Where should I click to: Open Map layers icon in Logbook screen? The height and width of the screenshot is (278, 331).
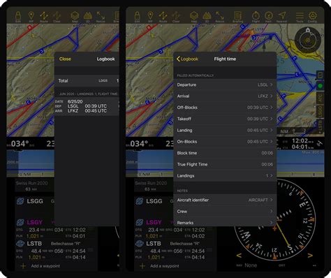75,17
